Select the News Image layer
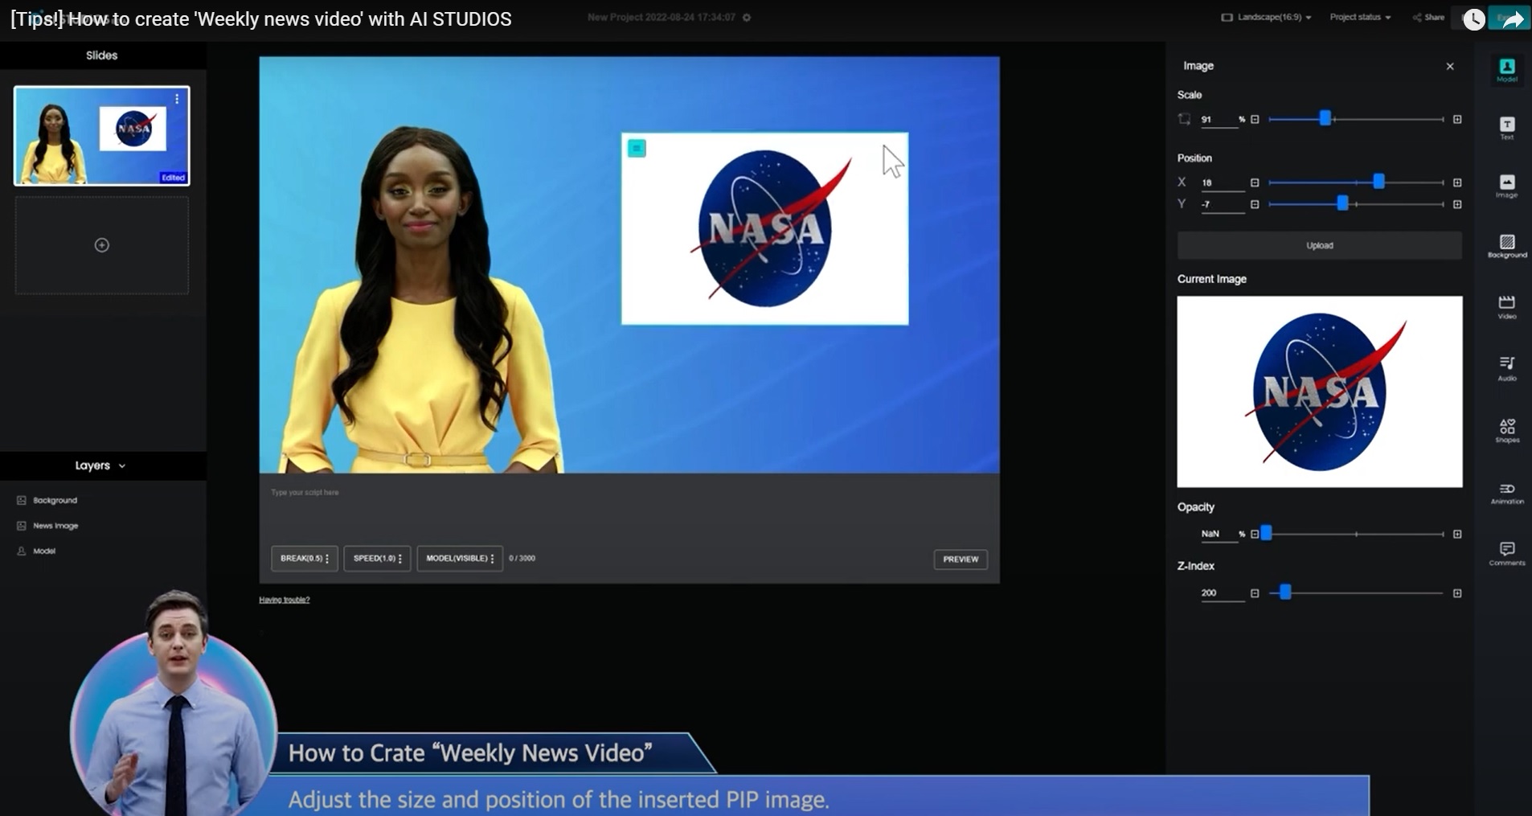 (x=55, y=526)
